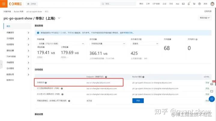This screenshot has width=216, height=121.
Task: Click help icon beside Endpoint (地域节点)
Action: click(106, 77)
